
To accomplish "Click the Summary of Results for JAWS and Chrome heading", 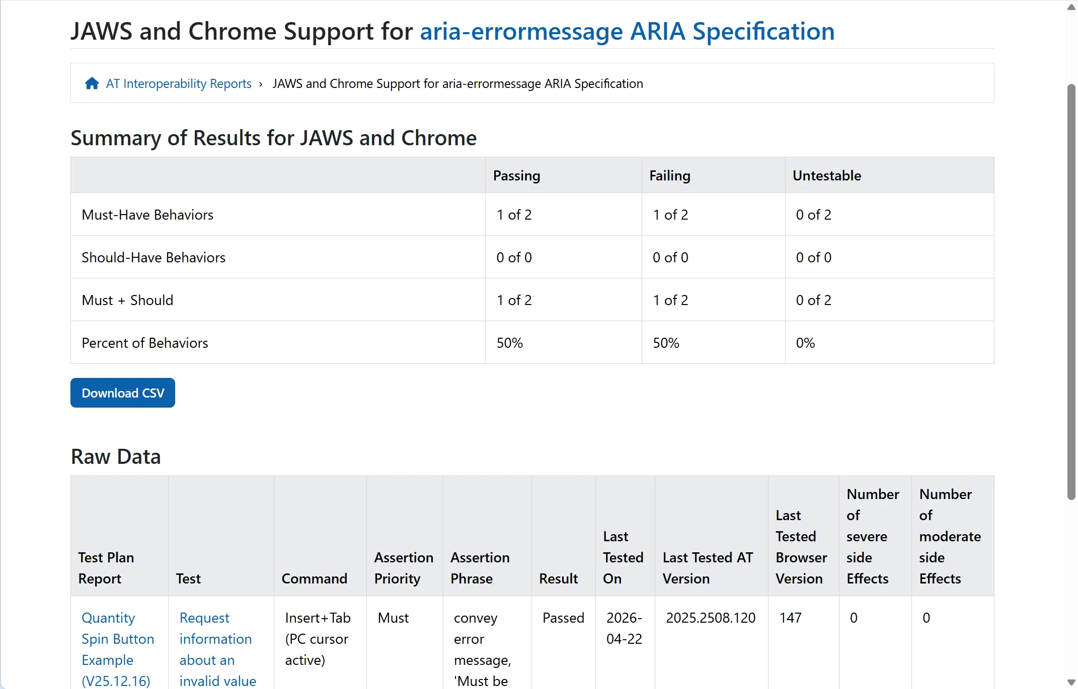I will [274, 138].
